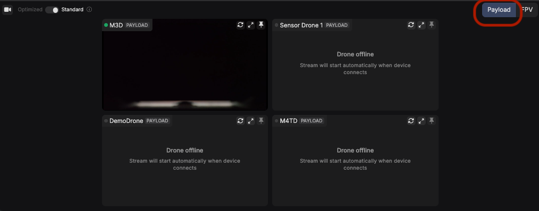
Task: Click Drone offline text in Sensor Drone 1 tile
Action: (355, 54)
